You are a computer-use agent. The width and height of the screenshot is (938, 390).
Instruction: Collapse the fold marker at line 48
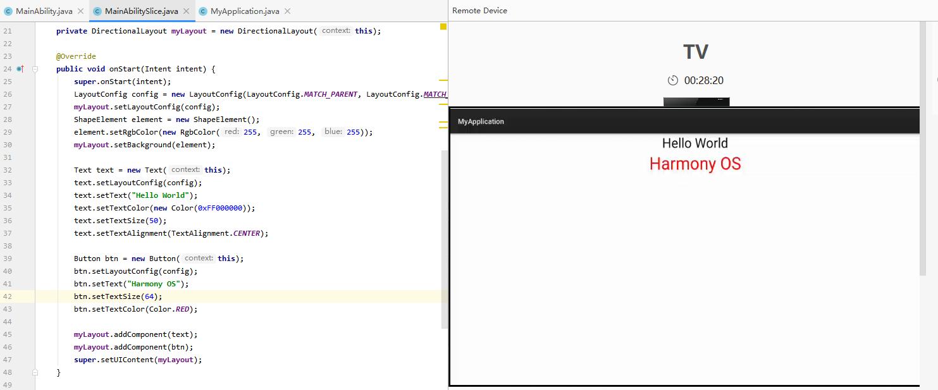tap(35, 372)
